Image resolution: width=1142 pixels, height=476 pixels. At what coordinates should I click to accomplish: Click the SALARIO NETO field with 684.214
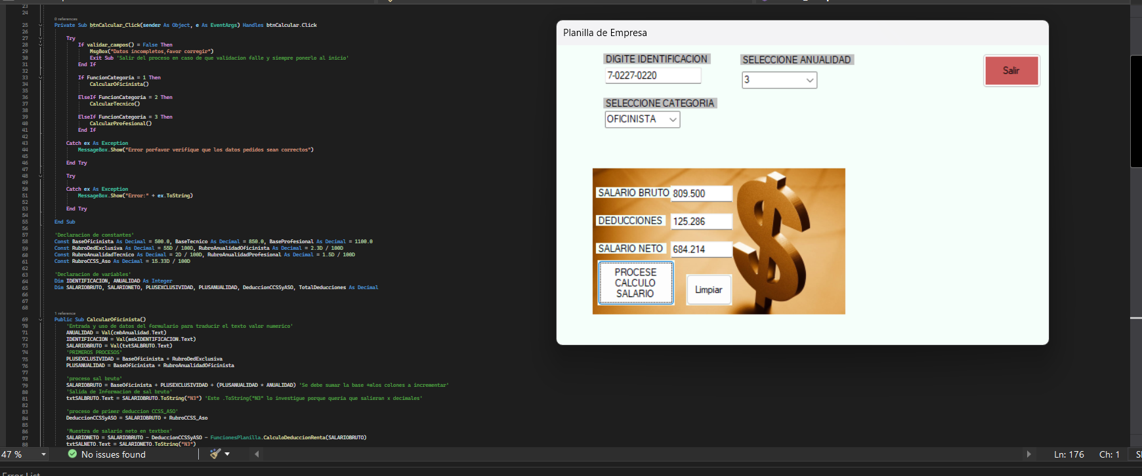coord(701,249)
